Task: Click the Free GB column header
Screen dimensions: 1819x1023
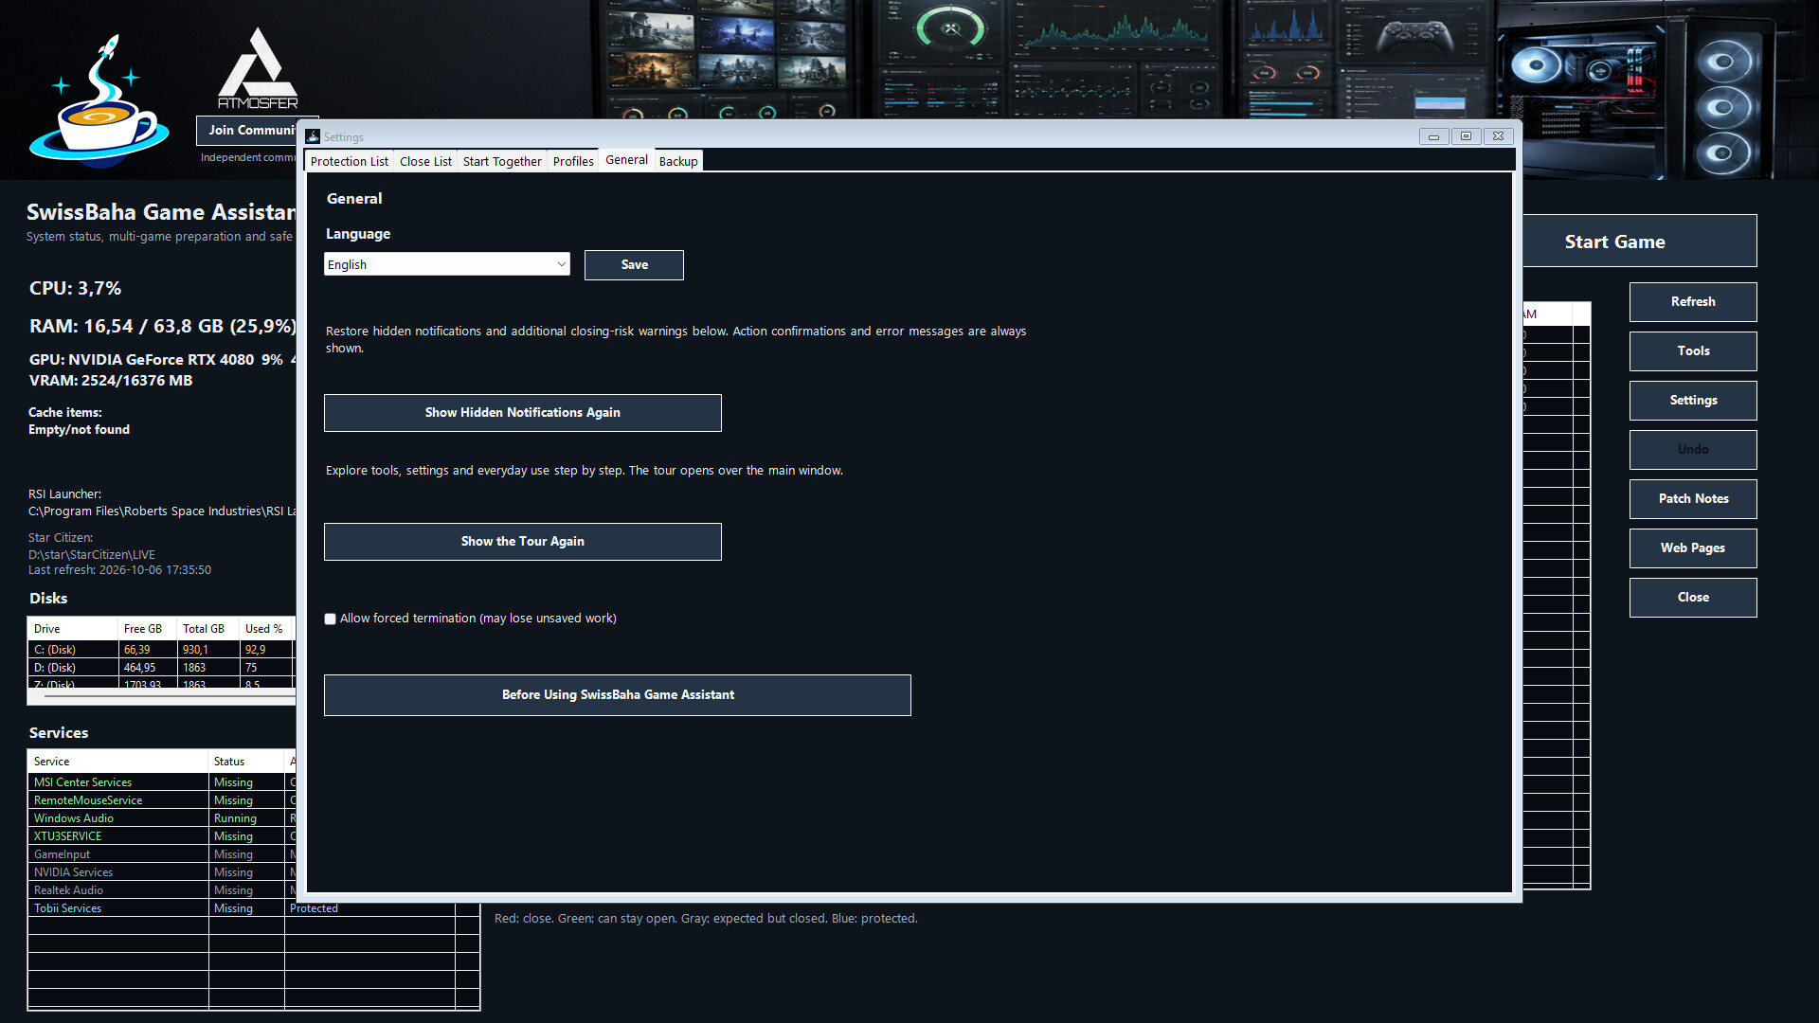Action: click(x=147, y=629)
